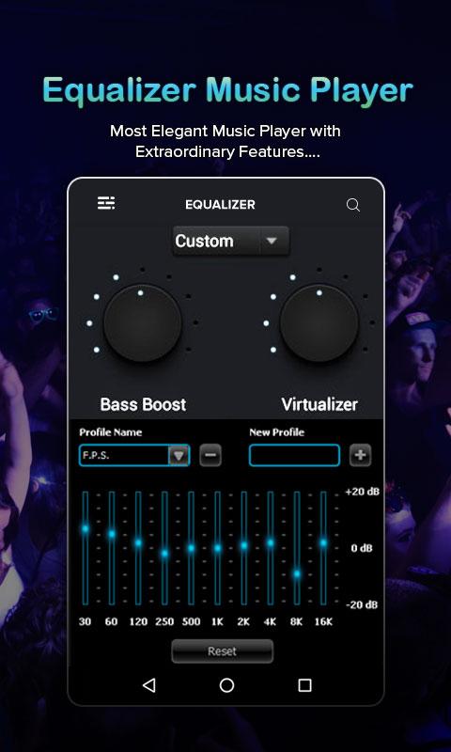451x752 pixels.
Task: Tap the Android recent apps square icon
Action: coord(304,685)
